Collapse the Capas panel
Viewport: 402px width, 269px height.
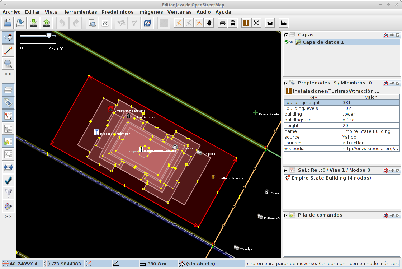point(287,35)
